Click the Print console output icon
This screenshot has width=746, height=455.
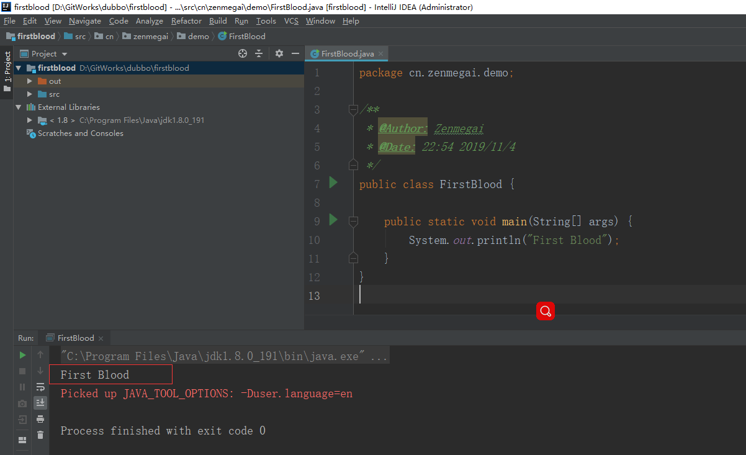[40, 419]
